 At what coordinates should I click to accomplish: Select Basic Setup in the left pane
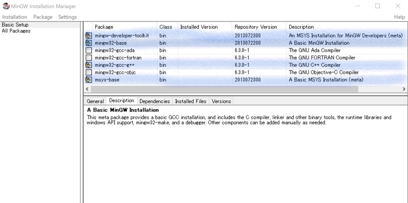pos(15,25)
